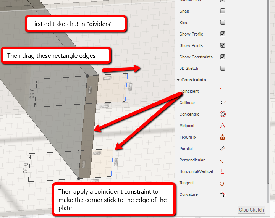275x218 pixels.
Task: Click the Horizontal/Vertical label
Action: pos(196,171)
